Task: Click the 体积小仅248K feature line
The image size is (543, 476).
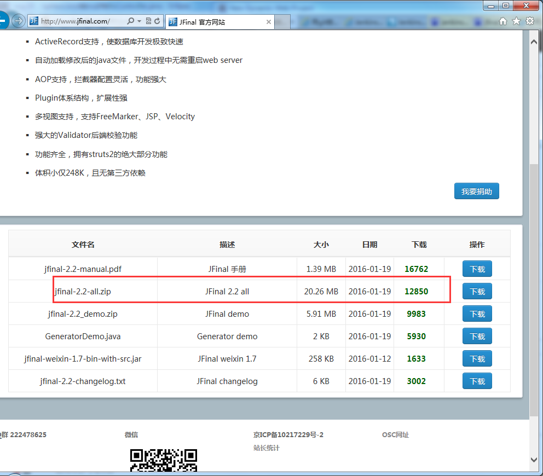Action: pyautogui.click(x=90, y=173)
